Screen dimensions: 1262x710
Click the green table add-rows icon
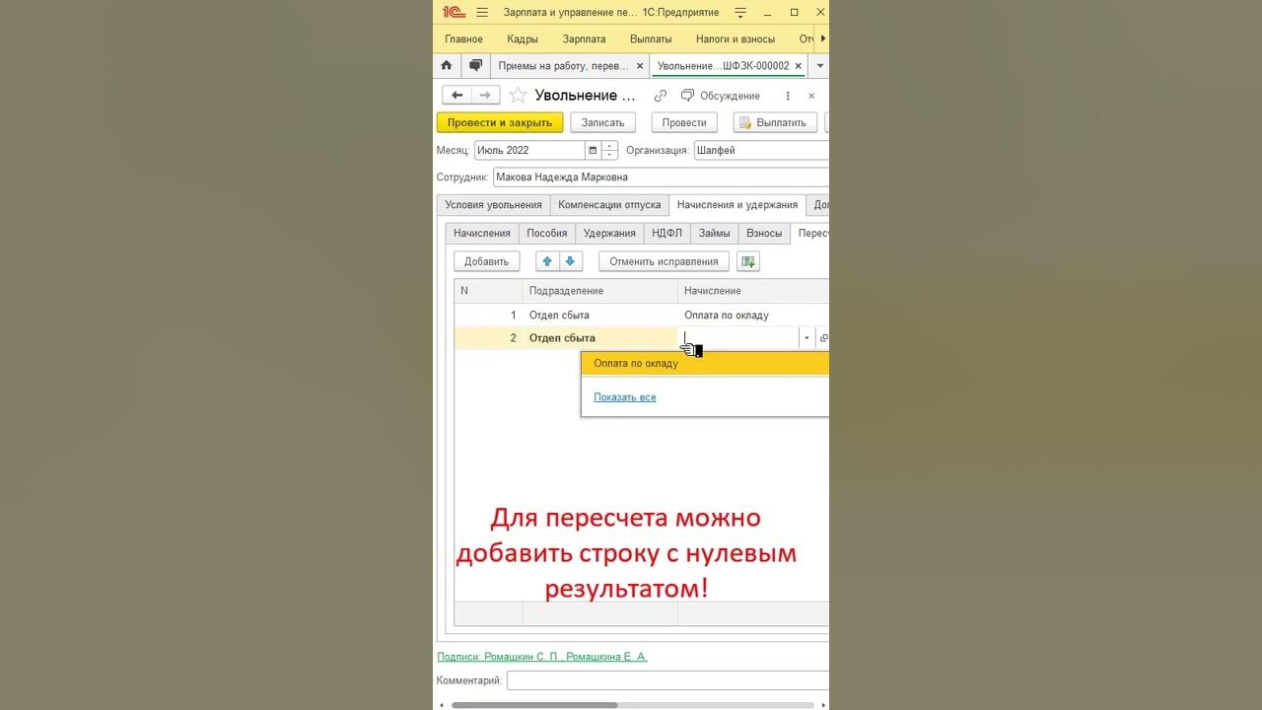coord(748,261)
